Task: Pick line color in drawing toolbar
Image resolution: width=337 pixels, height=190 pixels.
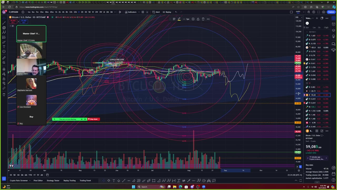Action: [x=179, y=19]
